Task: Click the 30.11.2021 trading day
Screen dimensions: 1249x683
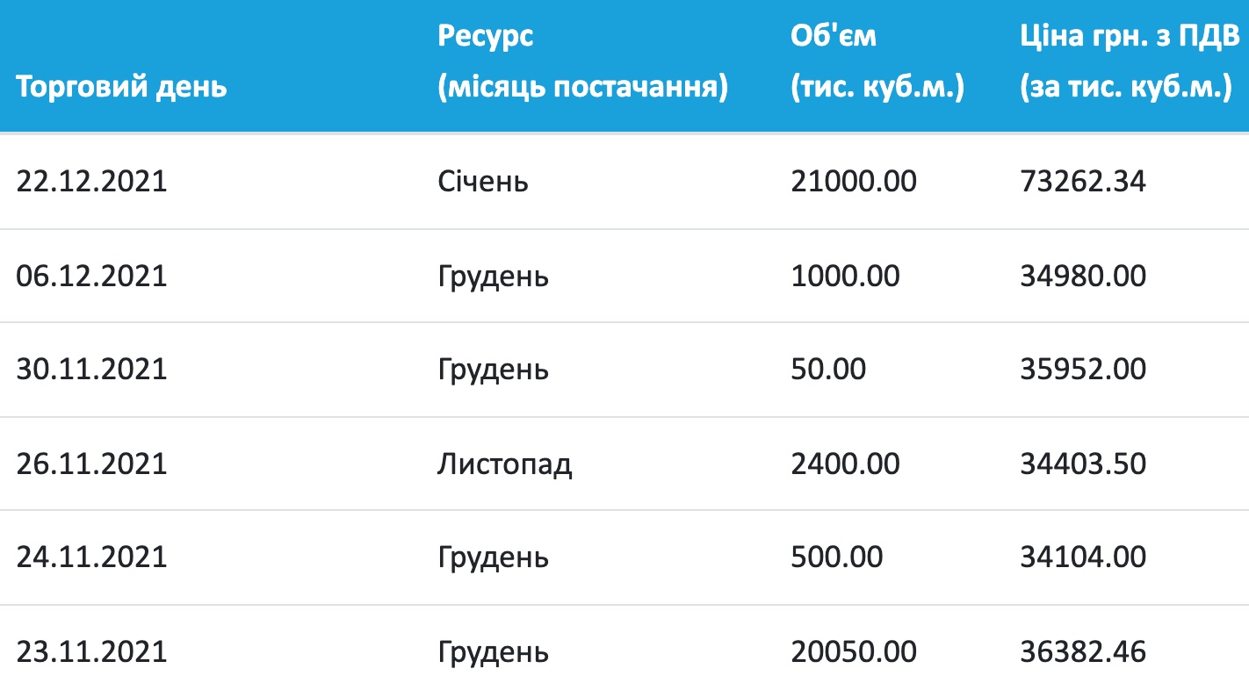Action: 91,369
